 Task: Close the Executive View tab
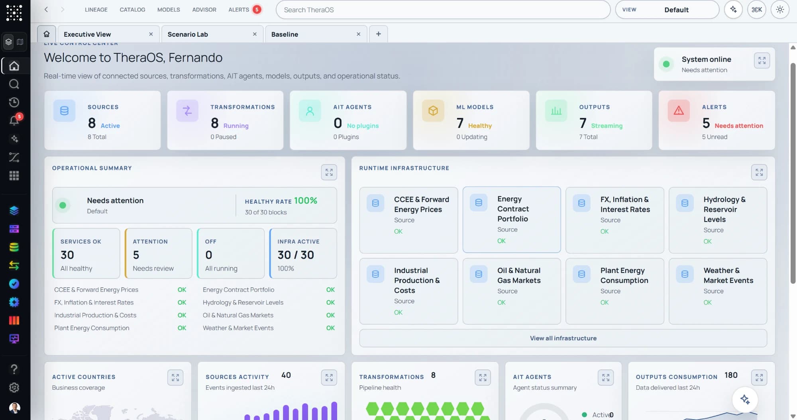pyautogui.click(x=151, y=34)
